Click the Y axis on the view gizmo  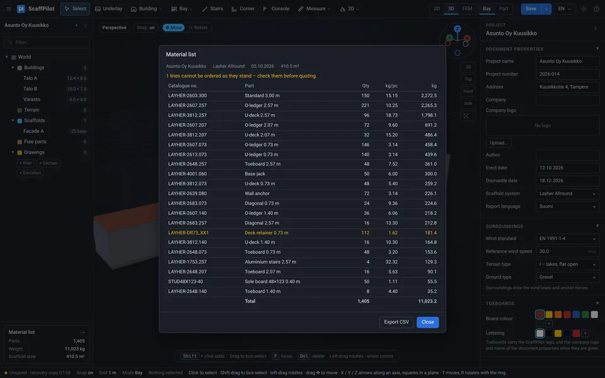pos(449,38)
